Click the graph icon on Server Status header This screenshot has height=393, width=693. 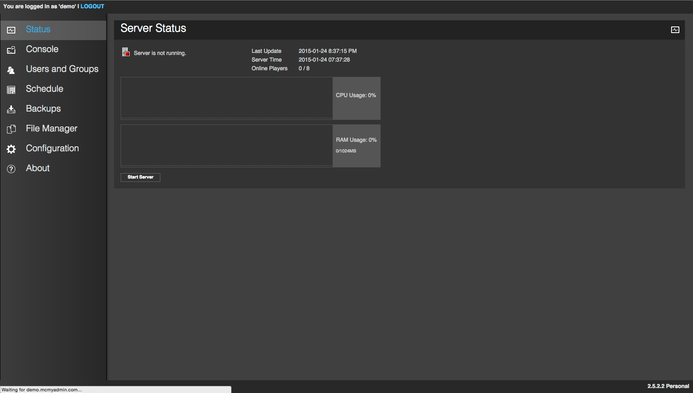tap(675, 29)
